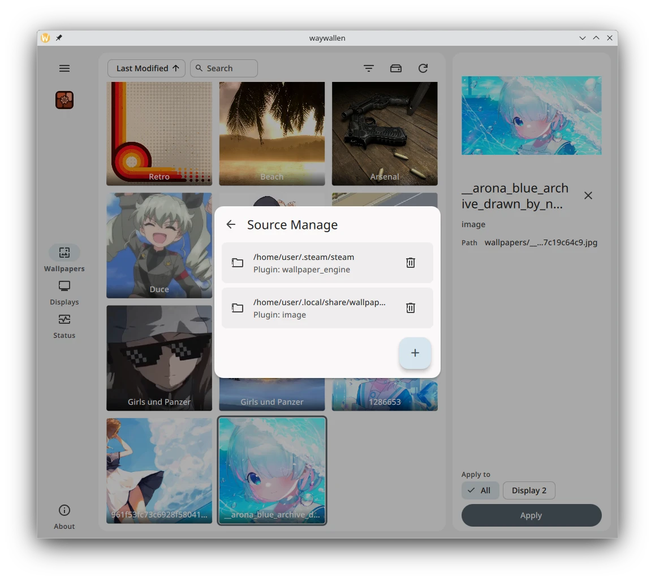Go to the Wallpapers section
655x582 pixels.
point(64,259)
